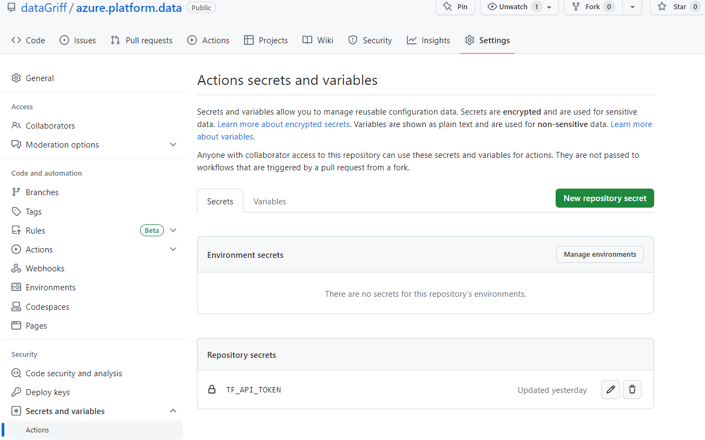705x440 pixels.
Task: Open the Code tab
Action: (28, 40)
